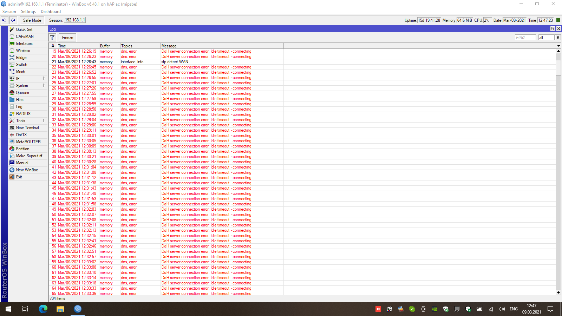Sort by Time column header

point(78,46)
